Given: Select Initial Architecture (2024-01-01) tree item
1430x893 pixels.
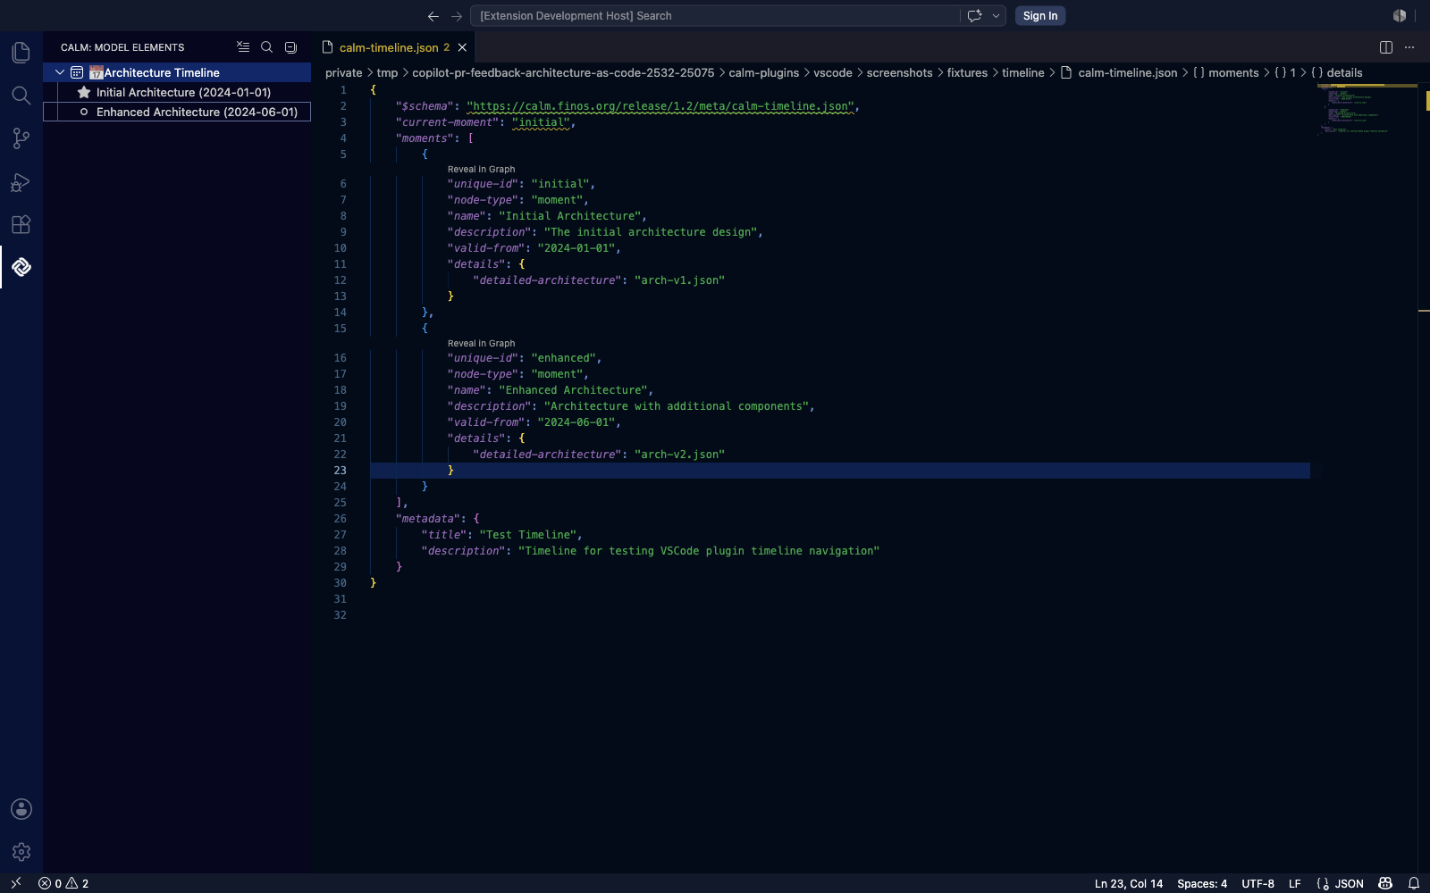Looking at the screenshot, I should pos(177,92).
